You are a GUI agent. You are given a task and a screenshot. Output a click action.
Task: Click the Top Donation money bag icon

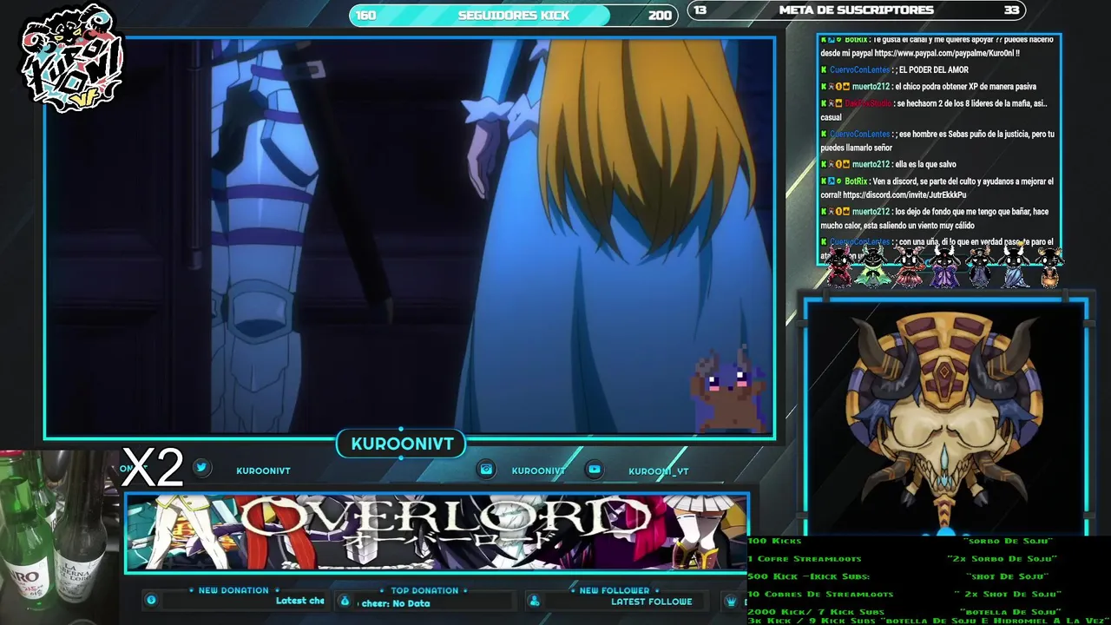coord(345,601)
